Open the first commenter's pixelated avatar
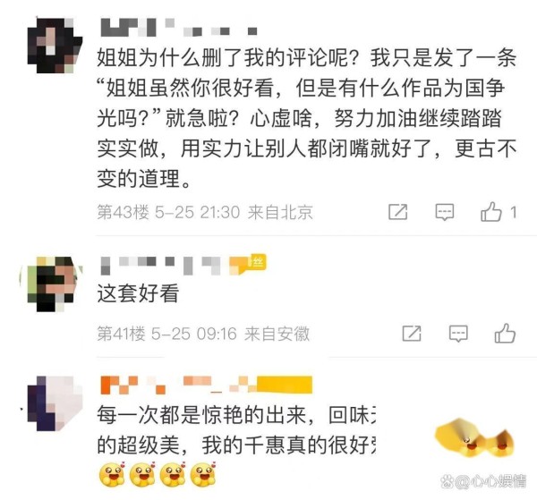537x500 pixels. click(55, 46)
